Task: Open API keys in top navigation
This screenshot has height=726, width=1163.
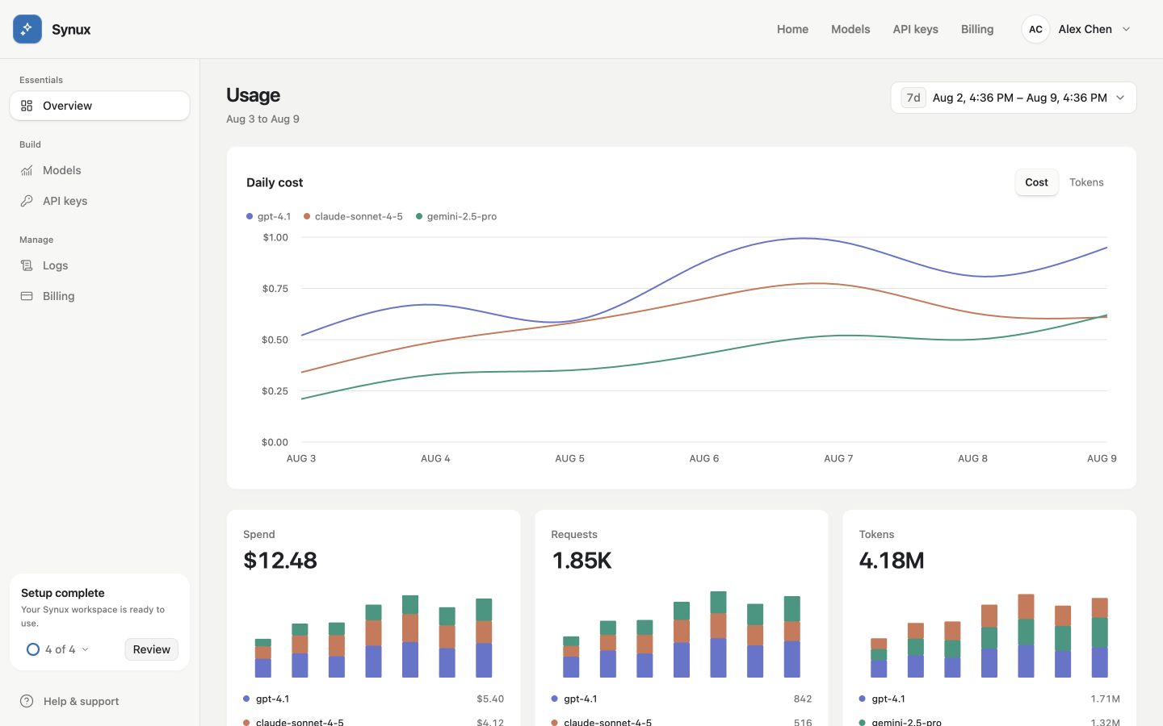Action: click(915, 29)
